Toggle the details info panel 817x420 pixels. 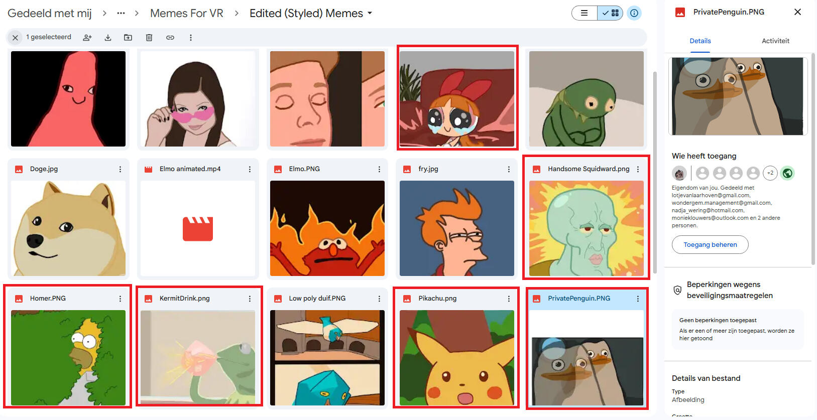pyautogui.click(x=634, y=13)
